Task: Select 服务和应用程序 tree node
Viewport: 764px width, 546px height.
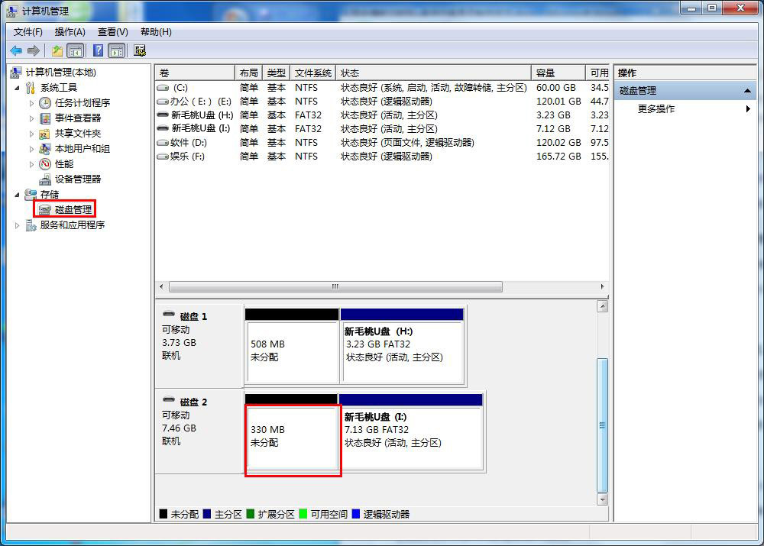Action: point(72,225)
